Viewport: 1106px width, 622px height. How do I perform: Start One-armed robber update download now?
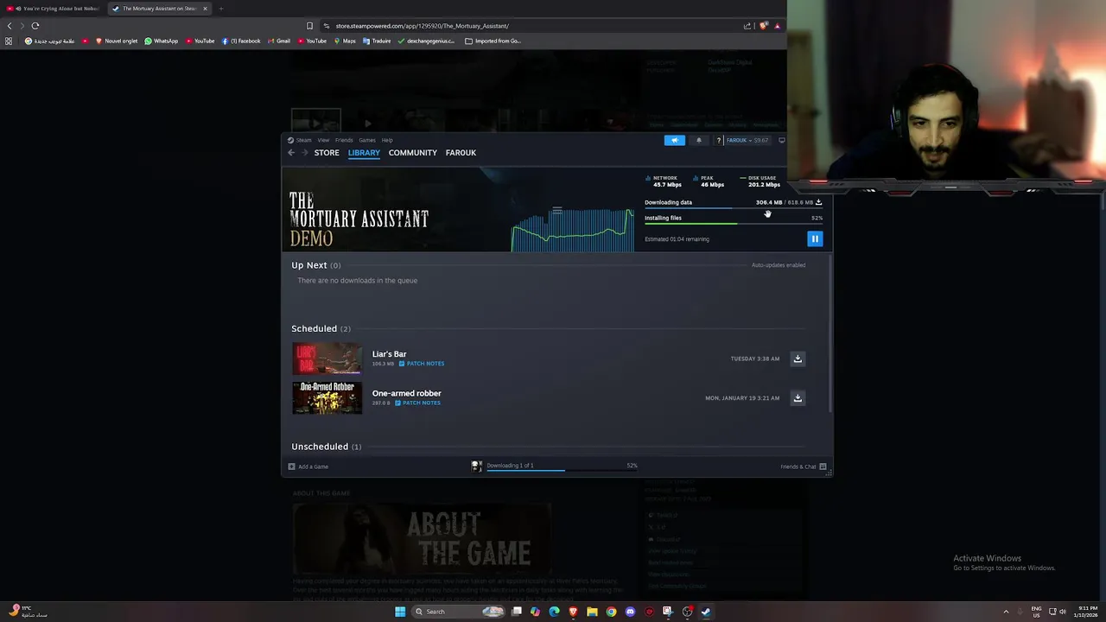(x=798, y=398)
